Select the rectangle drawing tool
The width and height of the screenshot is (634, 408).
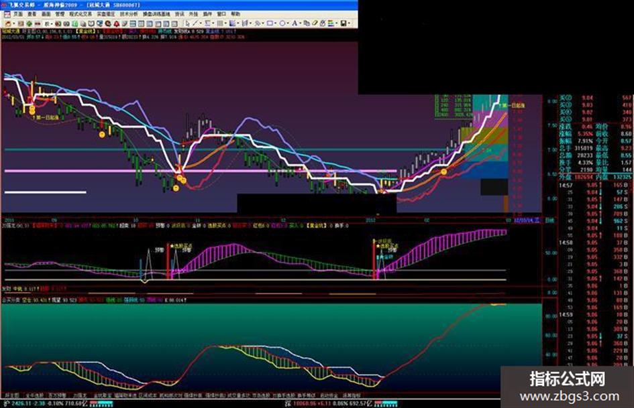(270, 23)
